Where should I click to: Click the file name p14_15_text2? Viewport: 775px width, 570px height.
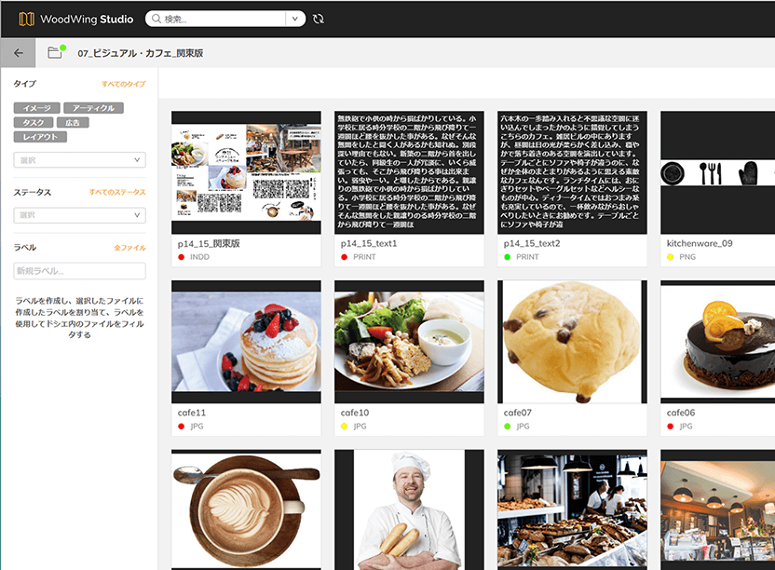(x=532, y=243)
